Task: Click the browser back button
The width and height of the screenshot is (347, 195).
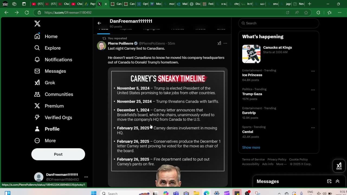Action: point(7,12)
